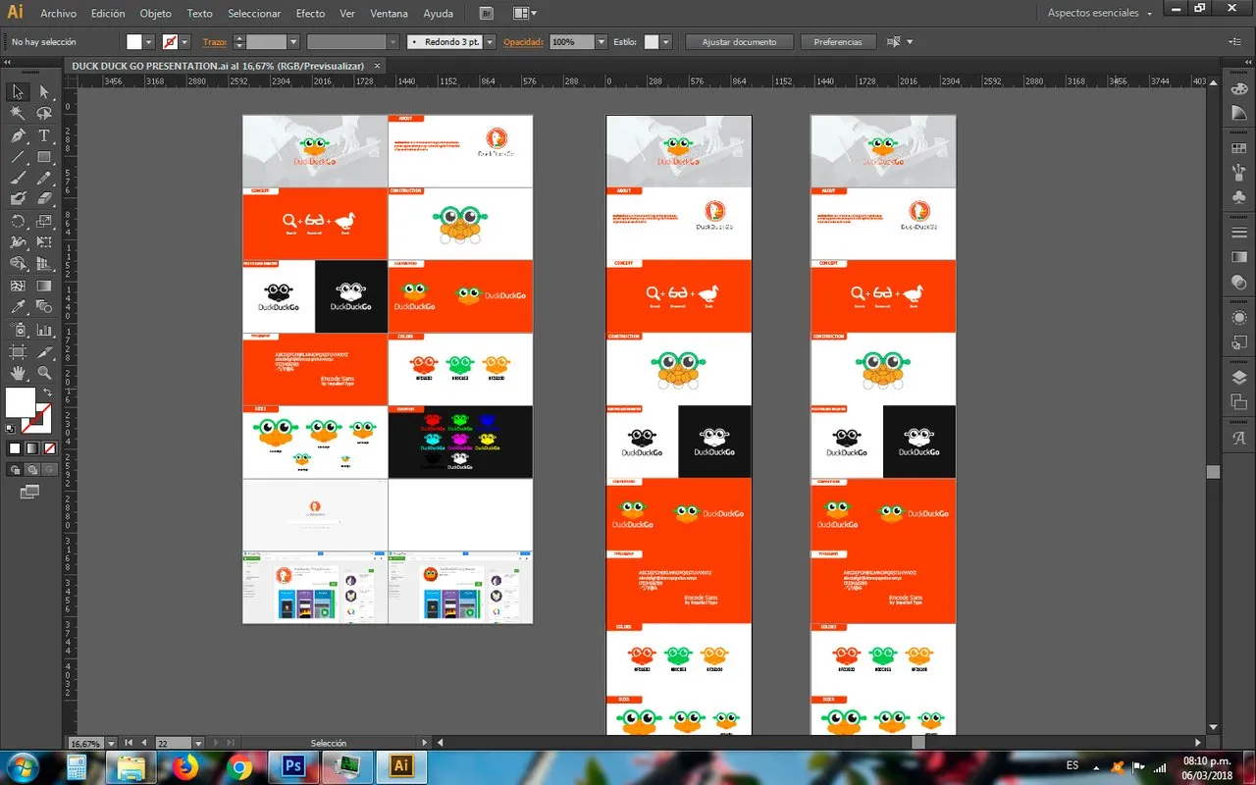Screen dimensions: 1256x785
Task: Select the Artboard tool
Action: click(x=18, y=351)
